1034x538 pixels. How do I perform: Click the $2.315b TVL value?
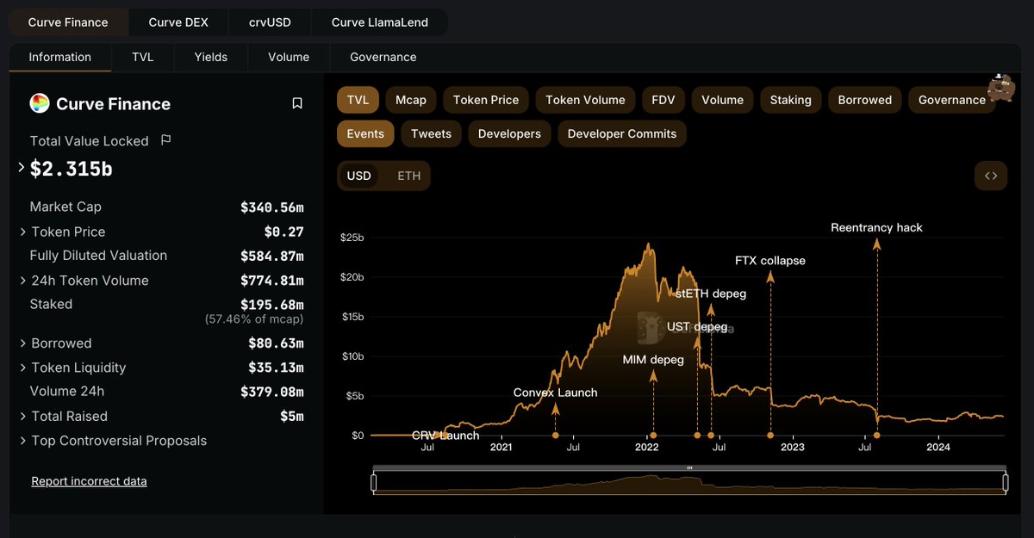pyautogui.click(x=72, y=169)
